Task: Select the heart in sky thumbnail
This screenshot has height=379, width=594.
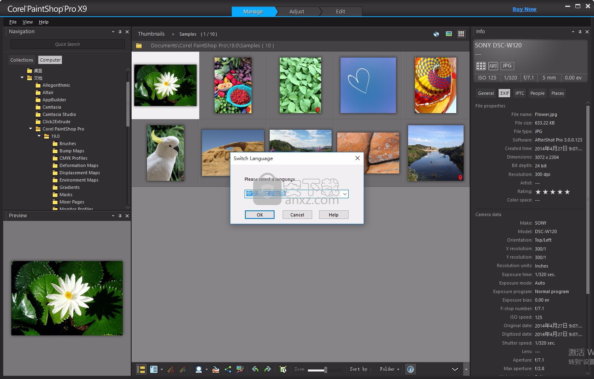Action: (x=368, y=85)
